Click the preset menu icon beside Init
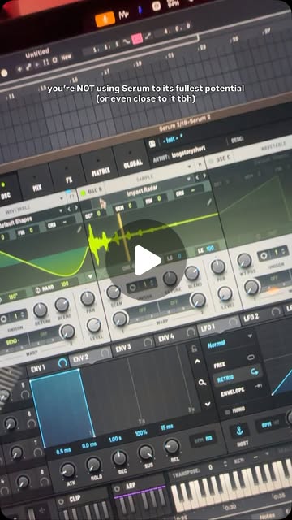Viewport: 292px width, 520px height. click(152, 143)
